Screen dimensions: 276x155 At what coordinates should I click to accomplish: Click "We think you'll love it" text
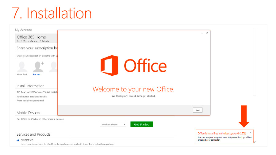click(124, 96)
